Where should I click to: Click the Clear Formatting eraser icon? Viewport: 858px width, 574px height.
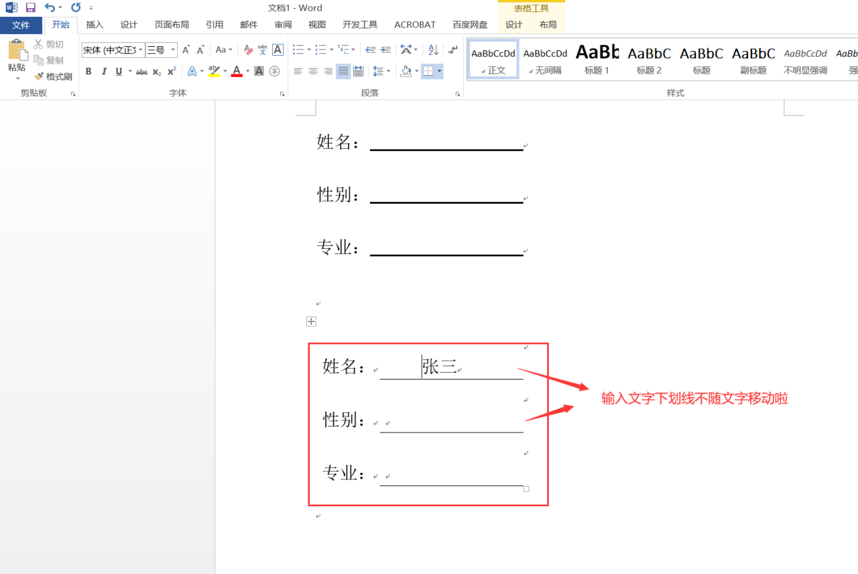click(x=248, y=50)
